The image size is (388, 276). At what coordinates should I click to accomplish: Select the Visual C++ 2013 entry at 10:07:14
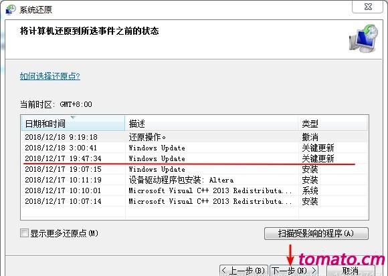(x=195, y=201)
